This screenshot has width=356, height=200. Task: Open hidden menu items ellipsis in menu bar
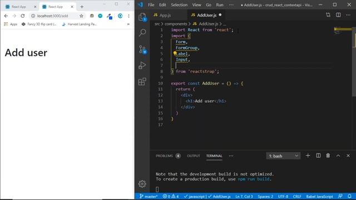click(x=231, y=5)
